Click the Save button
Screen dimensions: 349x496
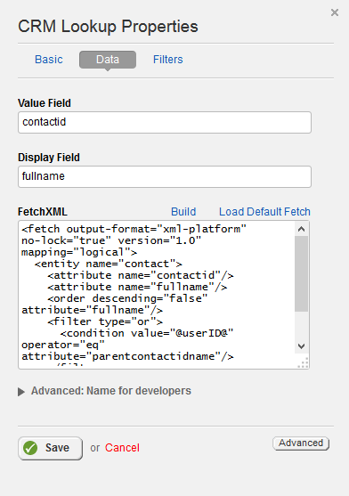point(51,448)
